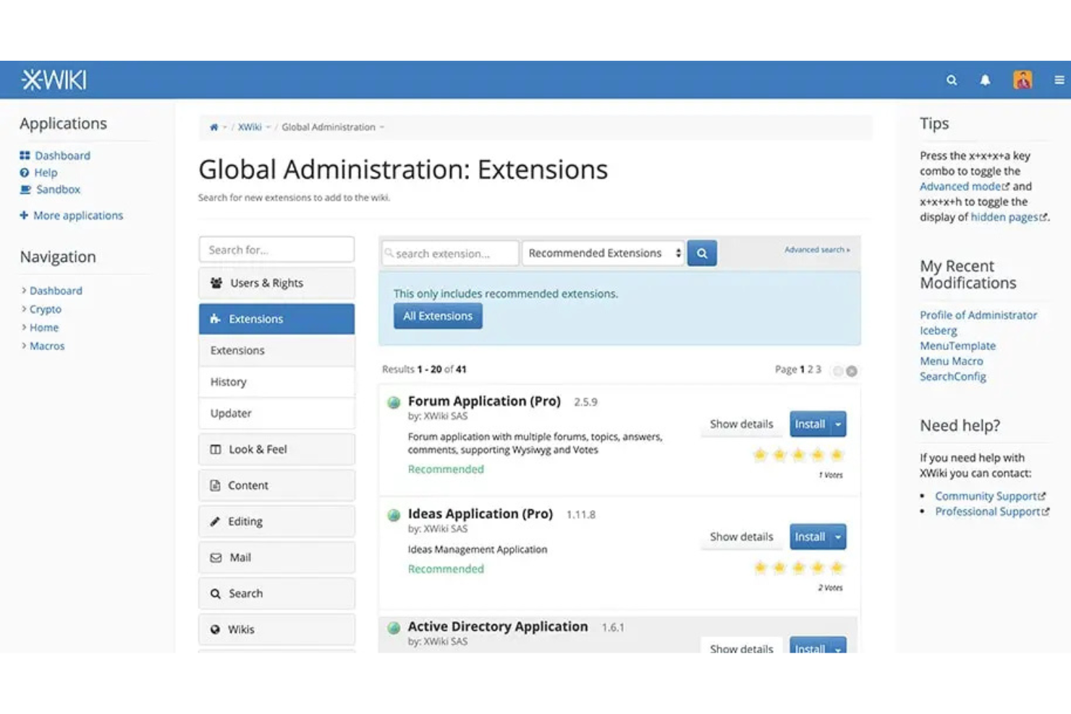The image size is (1071, 714).
Task: Rate Forum Application five stars
Action: (837, 455)
